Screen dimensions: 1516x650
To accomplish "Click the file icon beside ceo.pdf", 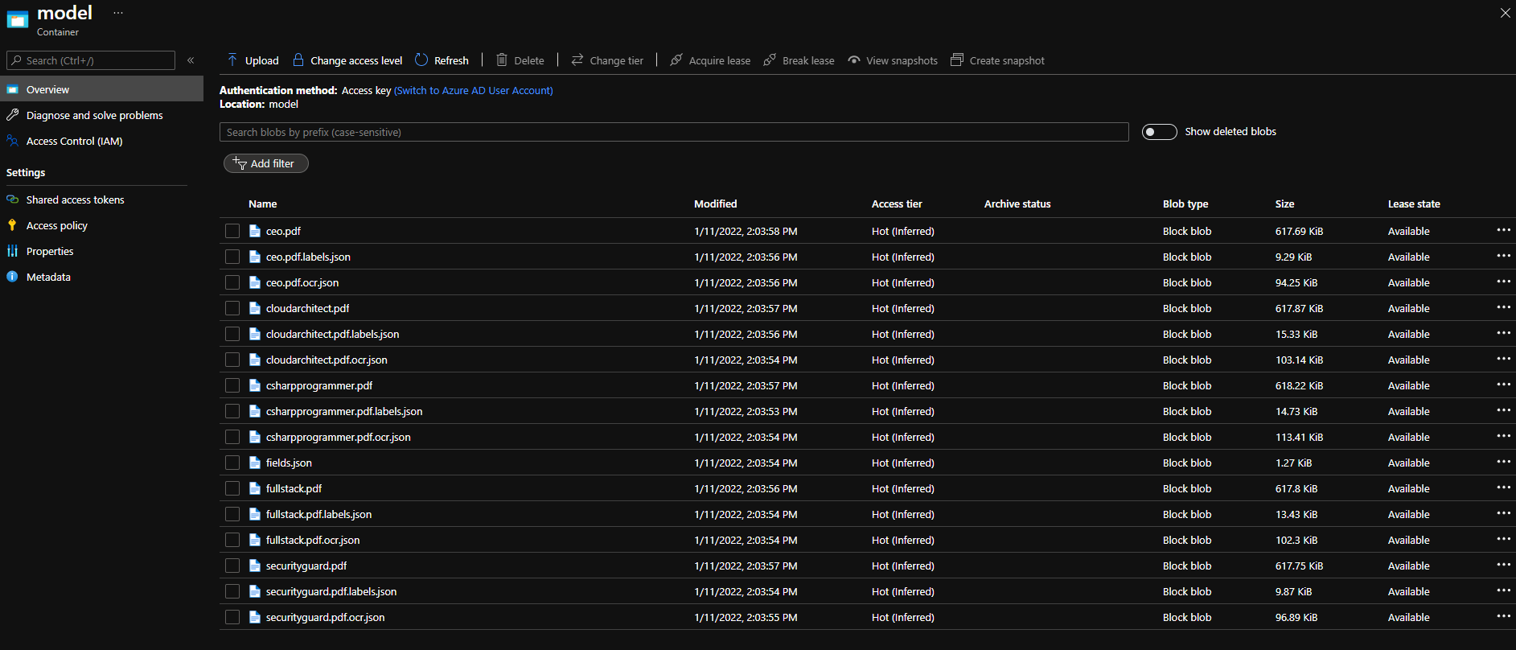I will [255, 231].
